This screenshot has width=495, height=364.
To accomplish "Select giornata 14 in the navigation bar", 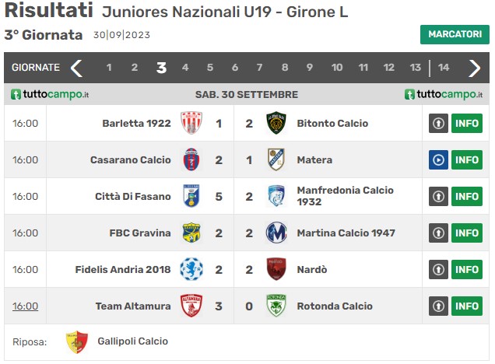I will pos(443,68).
